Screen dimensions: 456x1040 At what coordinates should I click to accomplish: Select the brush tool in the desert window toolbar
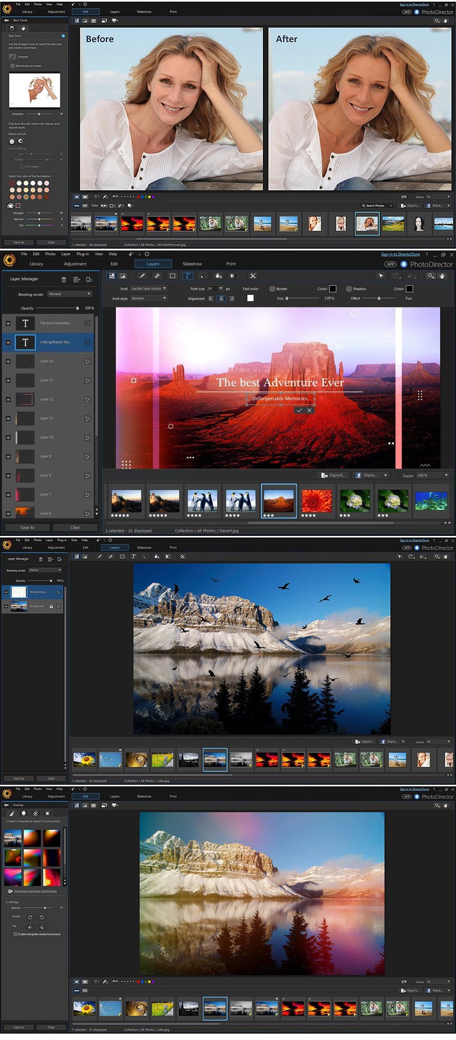click(x=142, y=276)
